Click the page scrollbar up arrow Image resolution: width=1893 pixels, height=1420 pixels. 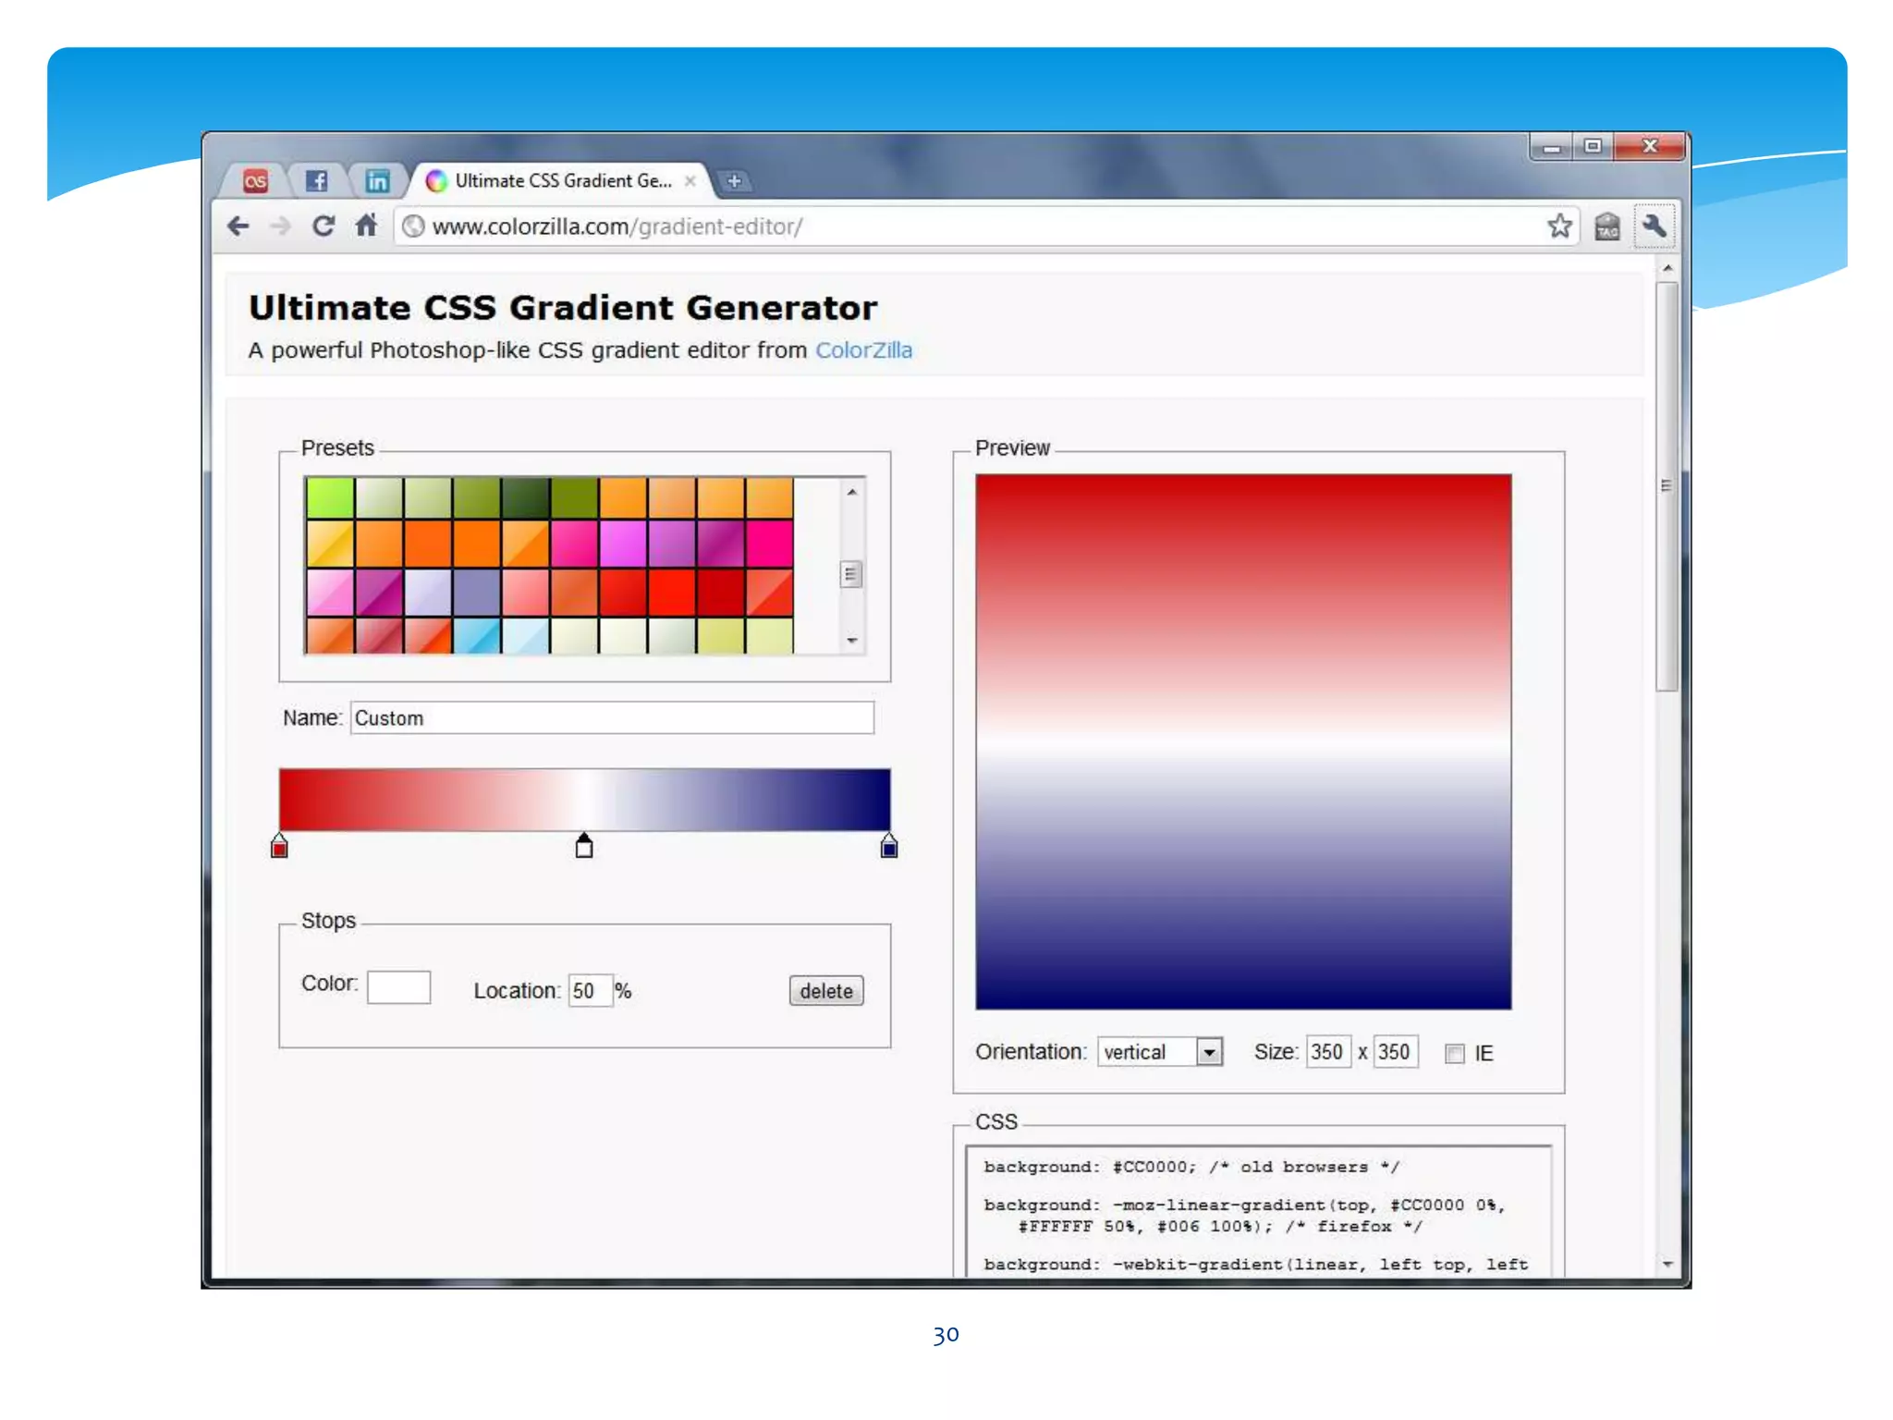coord(1667,268)
